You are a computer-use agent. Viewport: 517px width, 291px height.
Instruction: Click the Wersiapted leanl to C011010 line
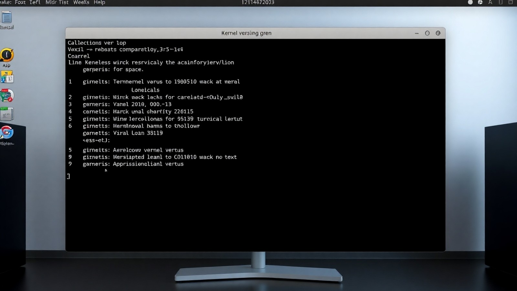tap(153, 157)
